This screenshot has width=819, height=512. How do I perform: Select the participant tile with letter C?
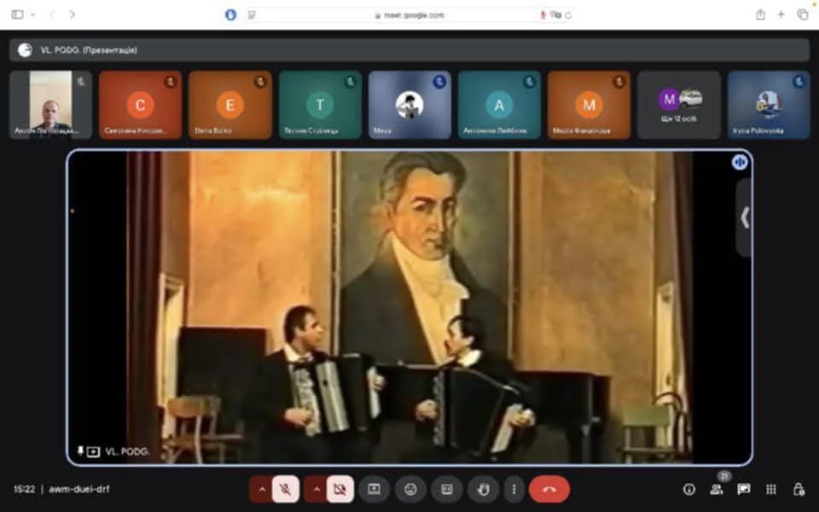141,105
